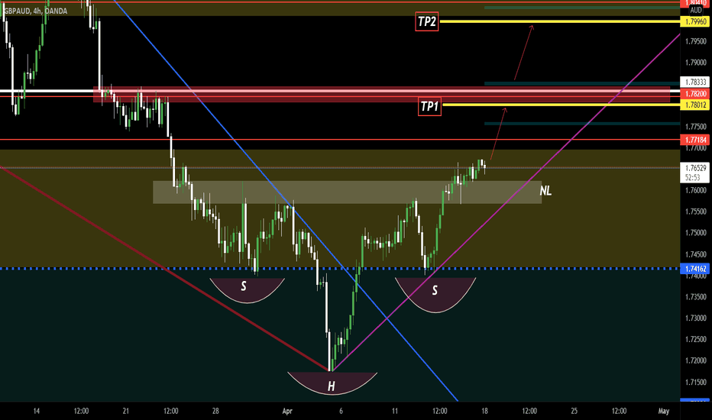Click the blue 1.74162 price tag
This screenshot has height=420, width=712.
coord(694,269)
